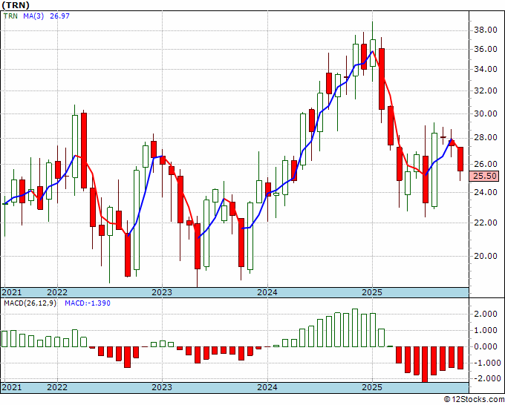
Task: Click the lowest red MACD histogram bar in 2025
Action: click(425, 364)
